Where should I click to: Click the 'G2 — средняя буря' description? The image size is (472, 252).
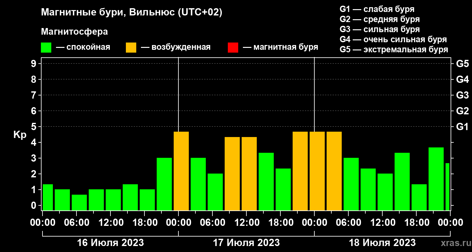pyautogui.click(x=380, y=19)
